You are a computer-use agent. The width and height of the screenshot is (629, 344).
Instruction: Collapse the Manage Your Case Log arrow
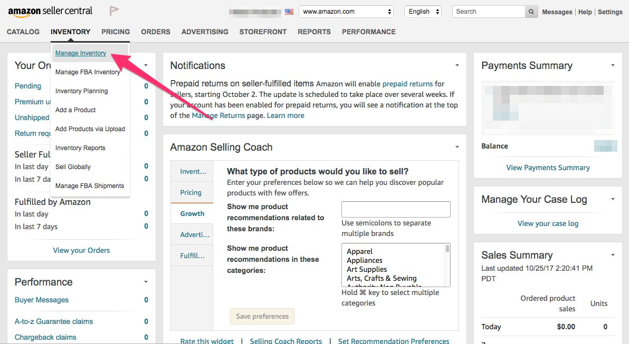pyautogui.click(x=613, y=199)
